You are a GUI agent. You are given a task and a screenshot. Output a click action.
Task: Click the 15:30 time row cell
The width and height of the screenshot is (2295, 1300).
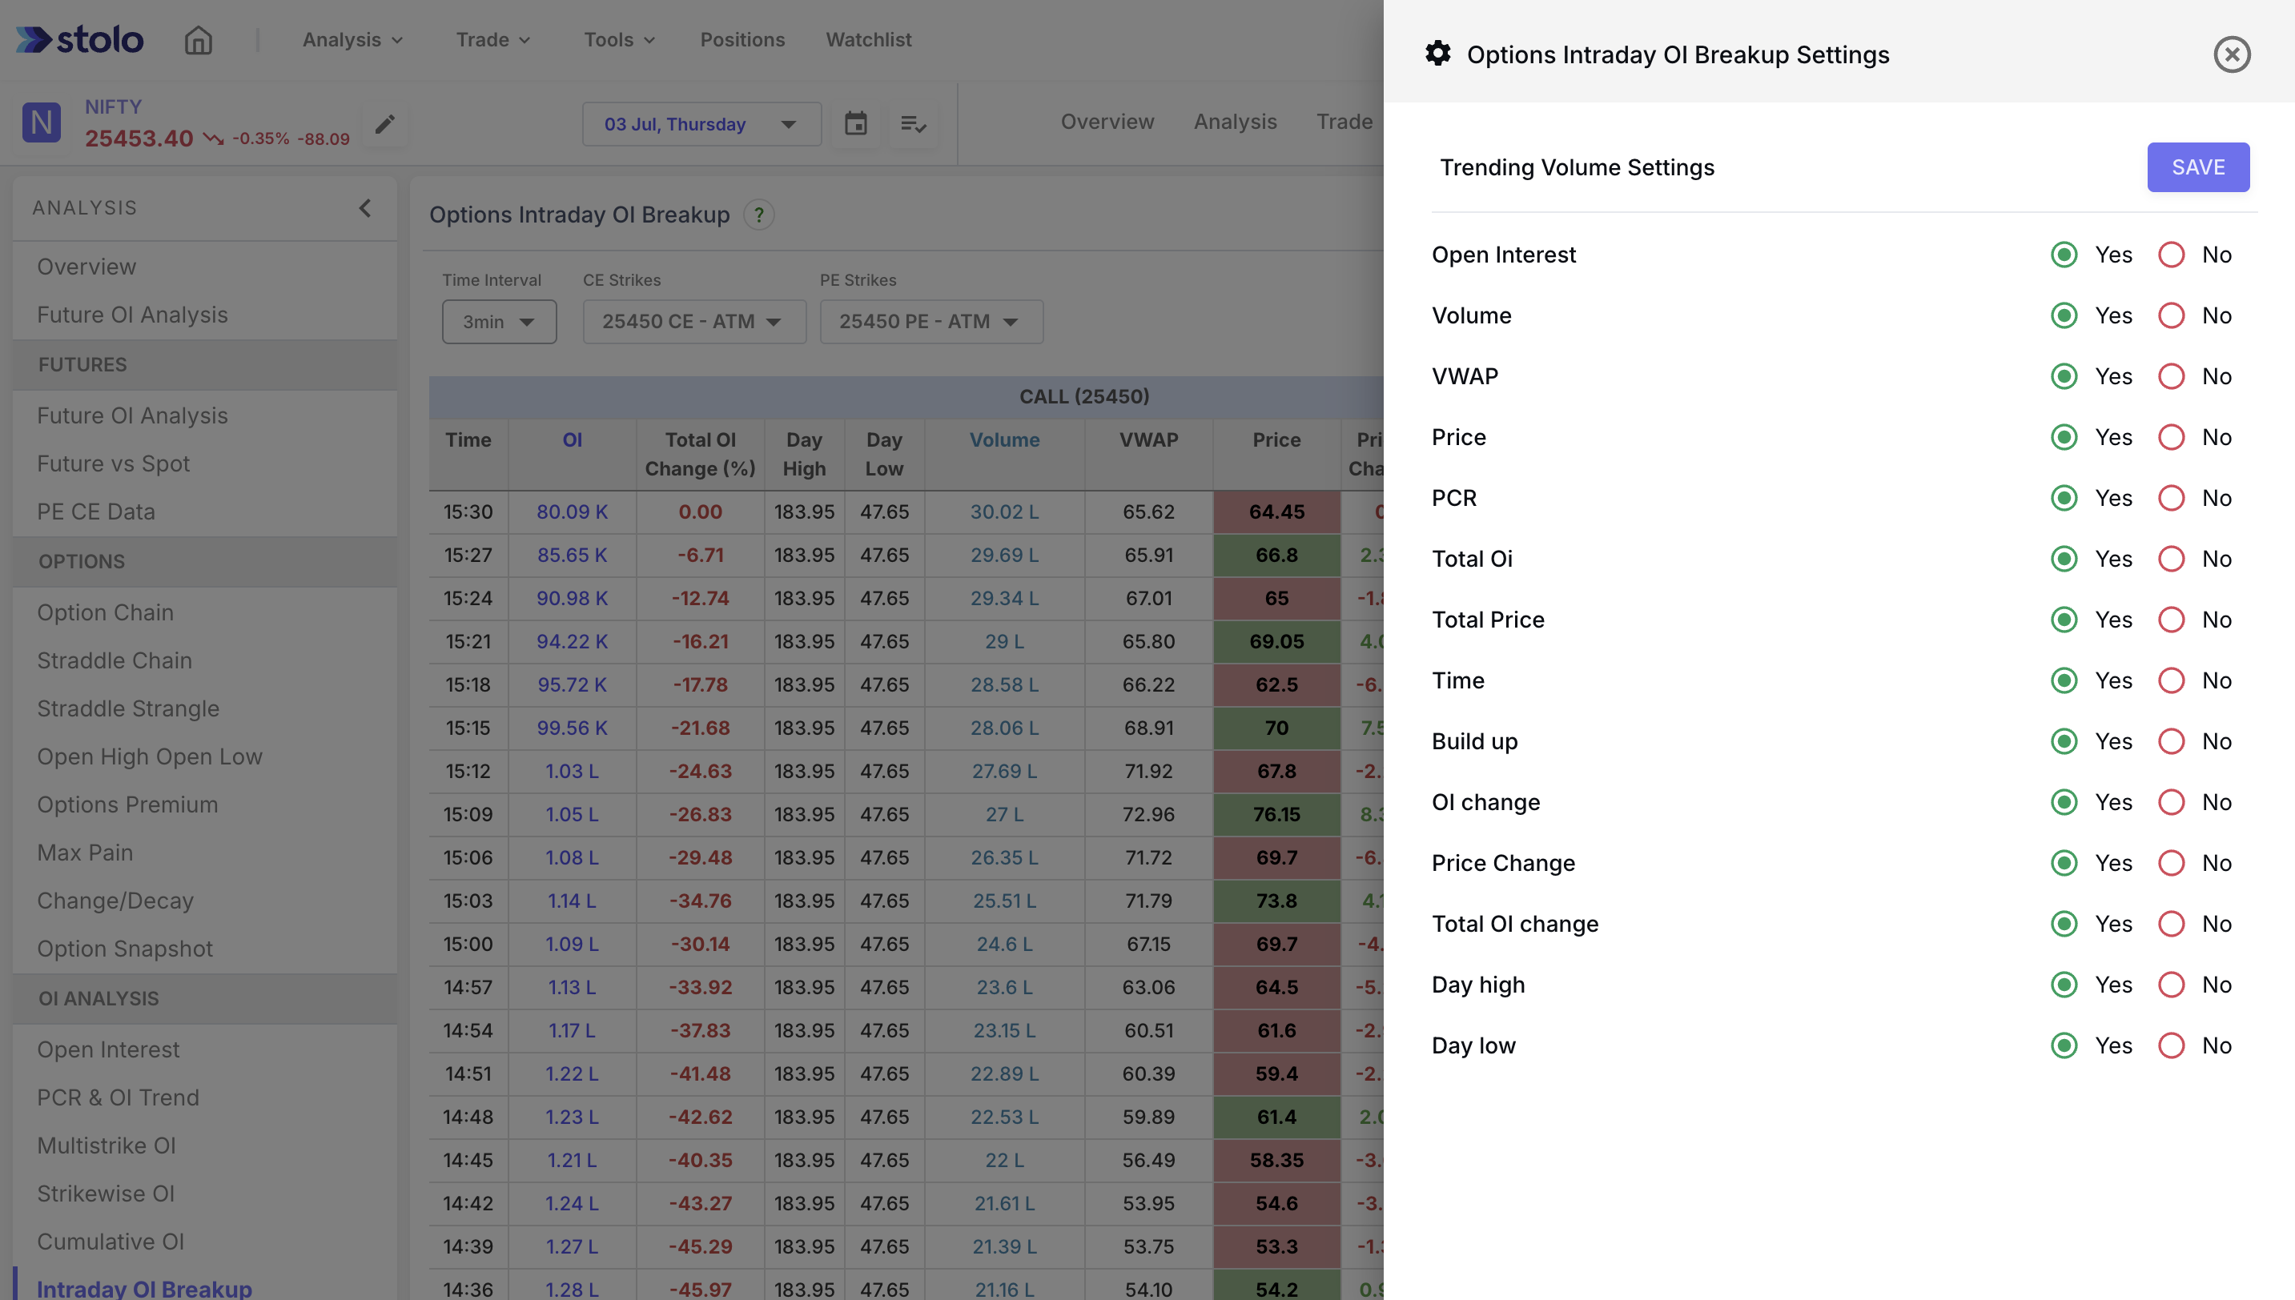tap(468, 512)
